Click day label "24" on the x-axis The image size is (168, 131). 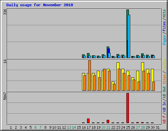[123, 127]
